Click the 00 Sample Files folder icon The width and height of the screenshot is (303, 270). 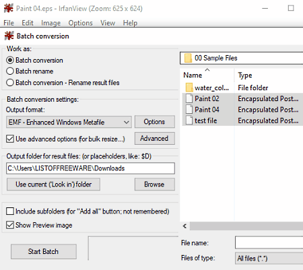point(188,58)
